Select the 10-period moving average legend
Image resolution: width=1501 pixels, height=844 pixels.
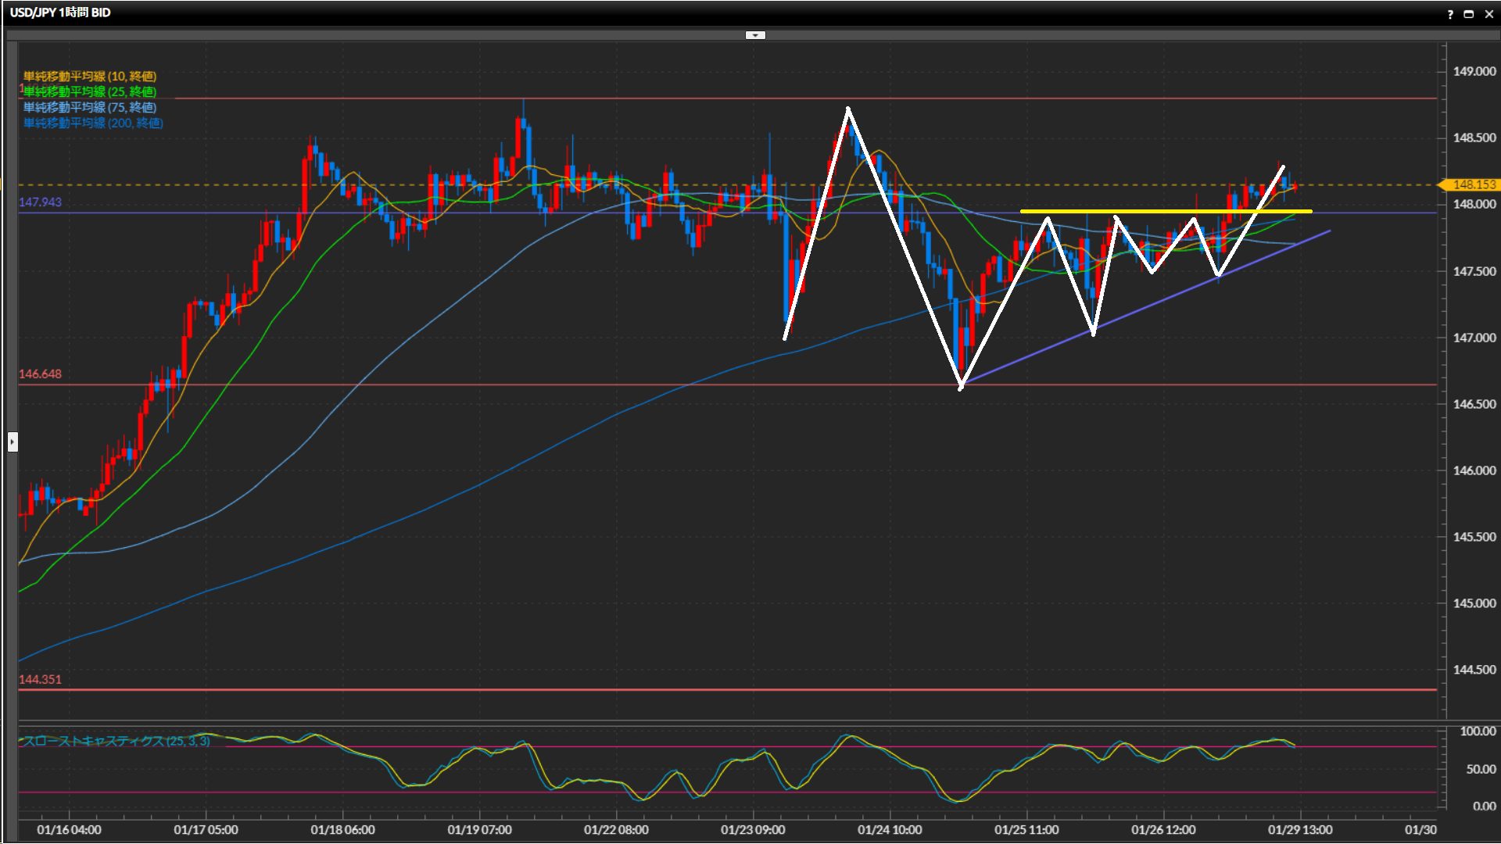tap(90, 76)
